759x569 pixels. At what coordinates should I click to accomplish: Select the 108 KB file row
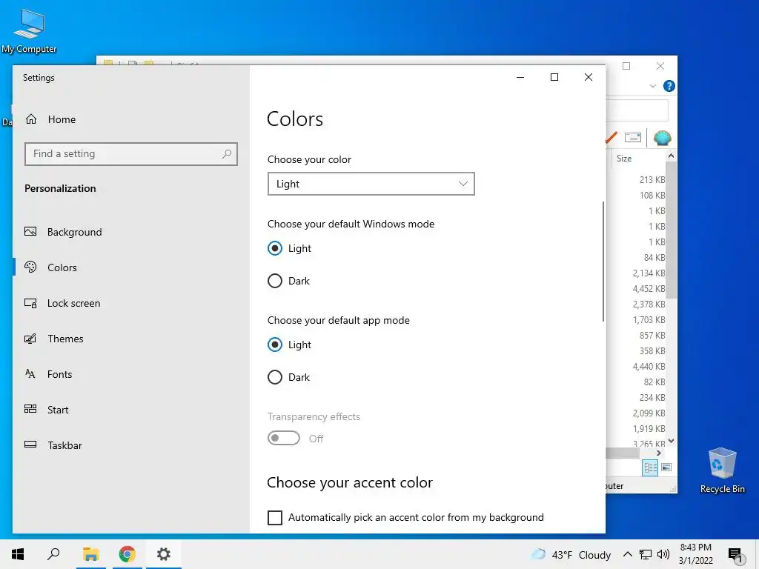pos(652,195)
